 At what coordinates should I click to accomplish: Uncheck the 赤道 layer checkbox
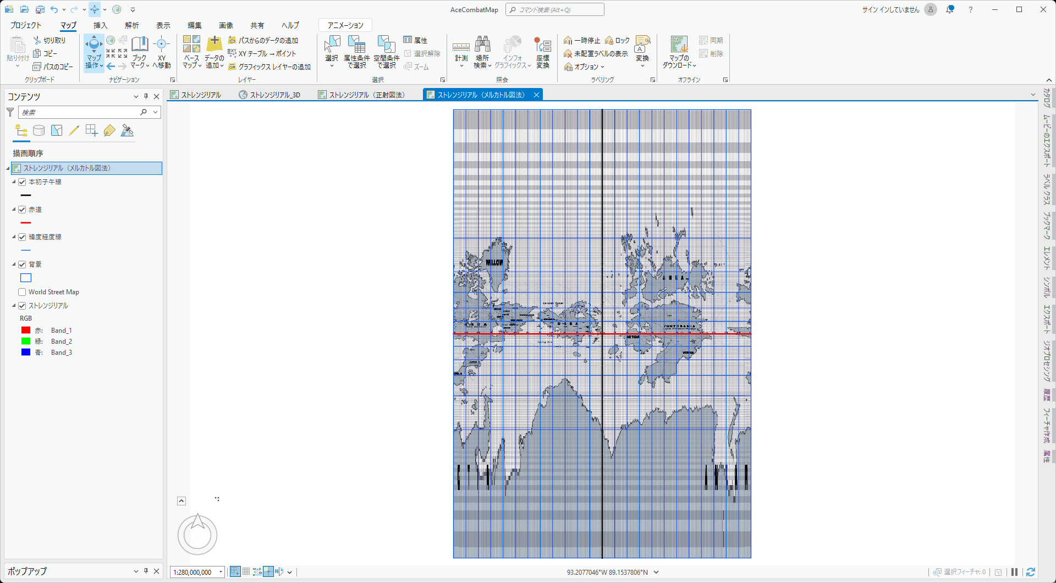click(22, 210)
